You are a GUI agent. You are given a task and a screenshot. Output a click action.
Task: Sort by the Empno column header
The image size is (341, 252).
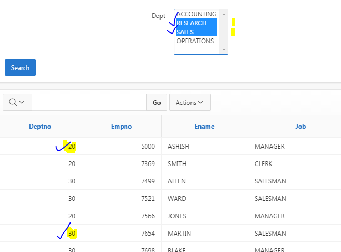click(121, 127)
